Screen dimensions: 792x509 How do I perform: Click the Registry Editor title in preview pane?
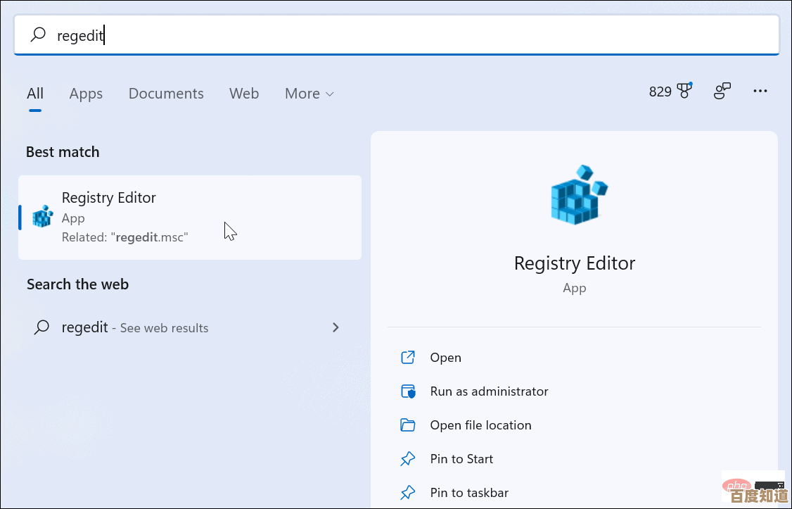pos(574,263)
